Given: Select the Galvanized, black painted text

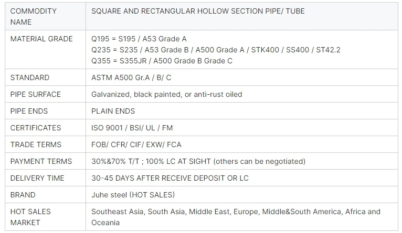Looking at the screenshot, I should point(166,94).
